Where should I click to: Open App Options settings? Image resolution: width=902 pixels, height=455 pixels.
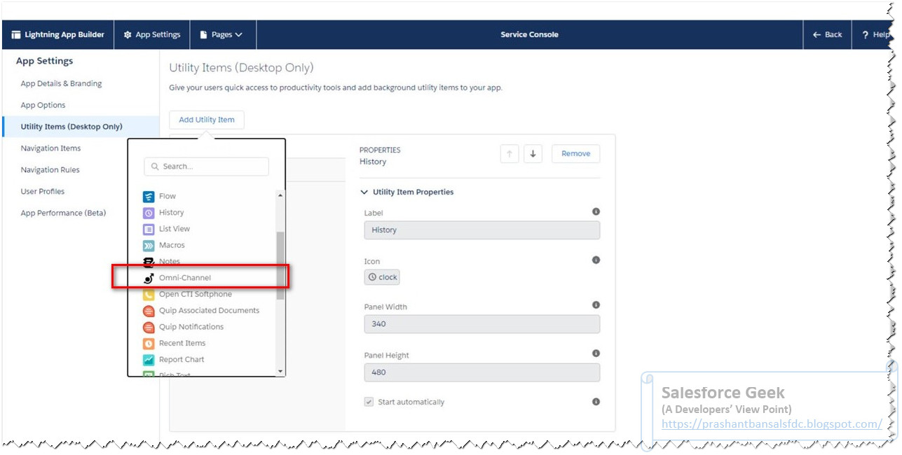pyautogui.click(x=43, y=106)
